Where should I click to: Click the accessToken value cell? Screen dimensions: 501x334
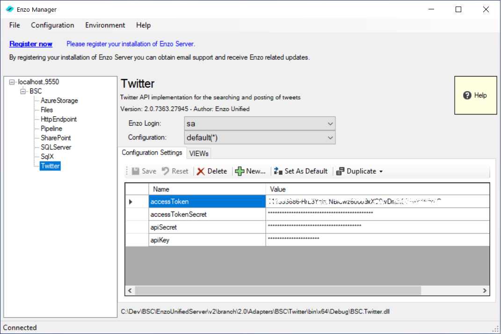point(378,202)
